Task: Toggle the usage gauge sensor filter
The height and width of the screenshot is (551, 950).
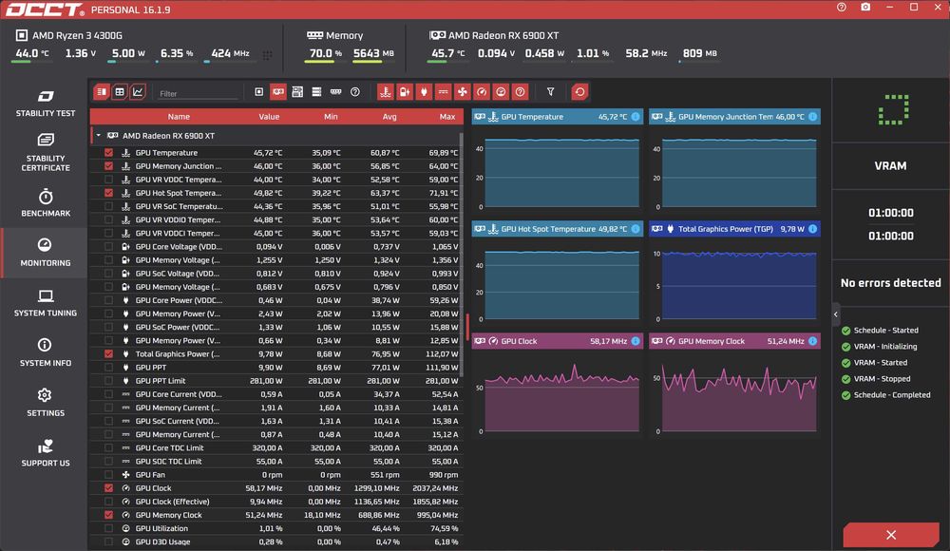Action: click(501, 92)
